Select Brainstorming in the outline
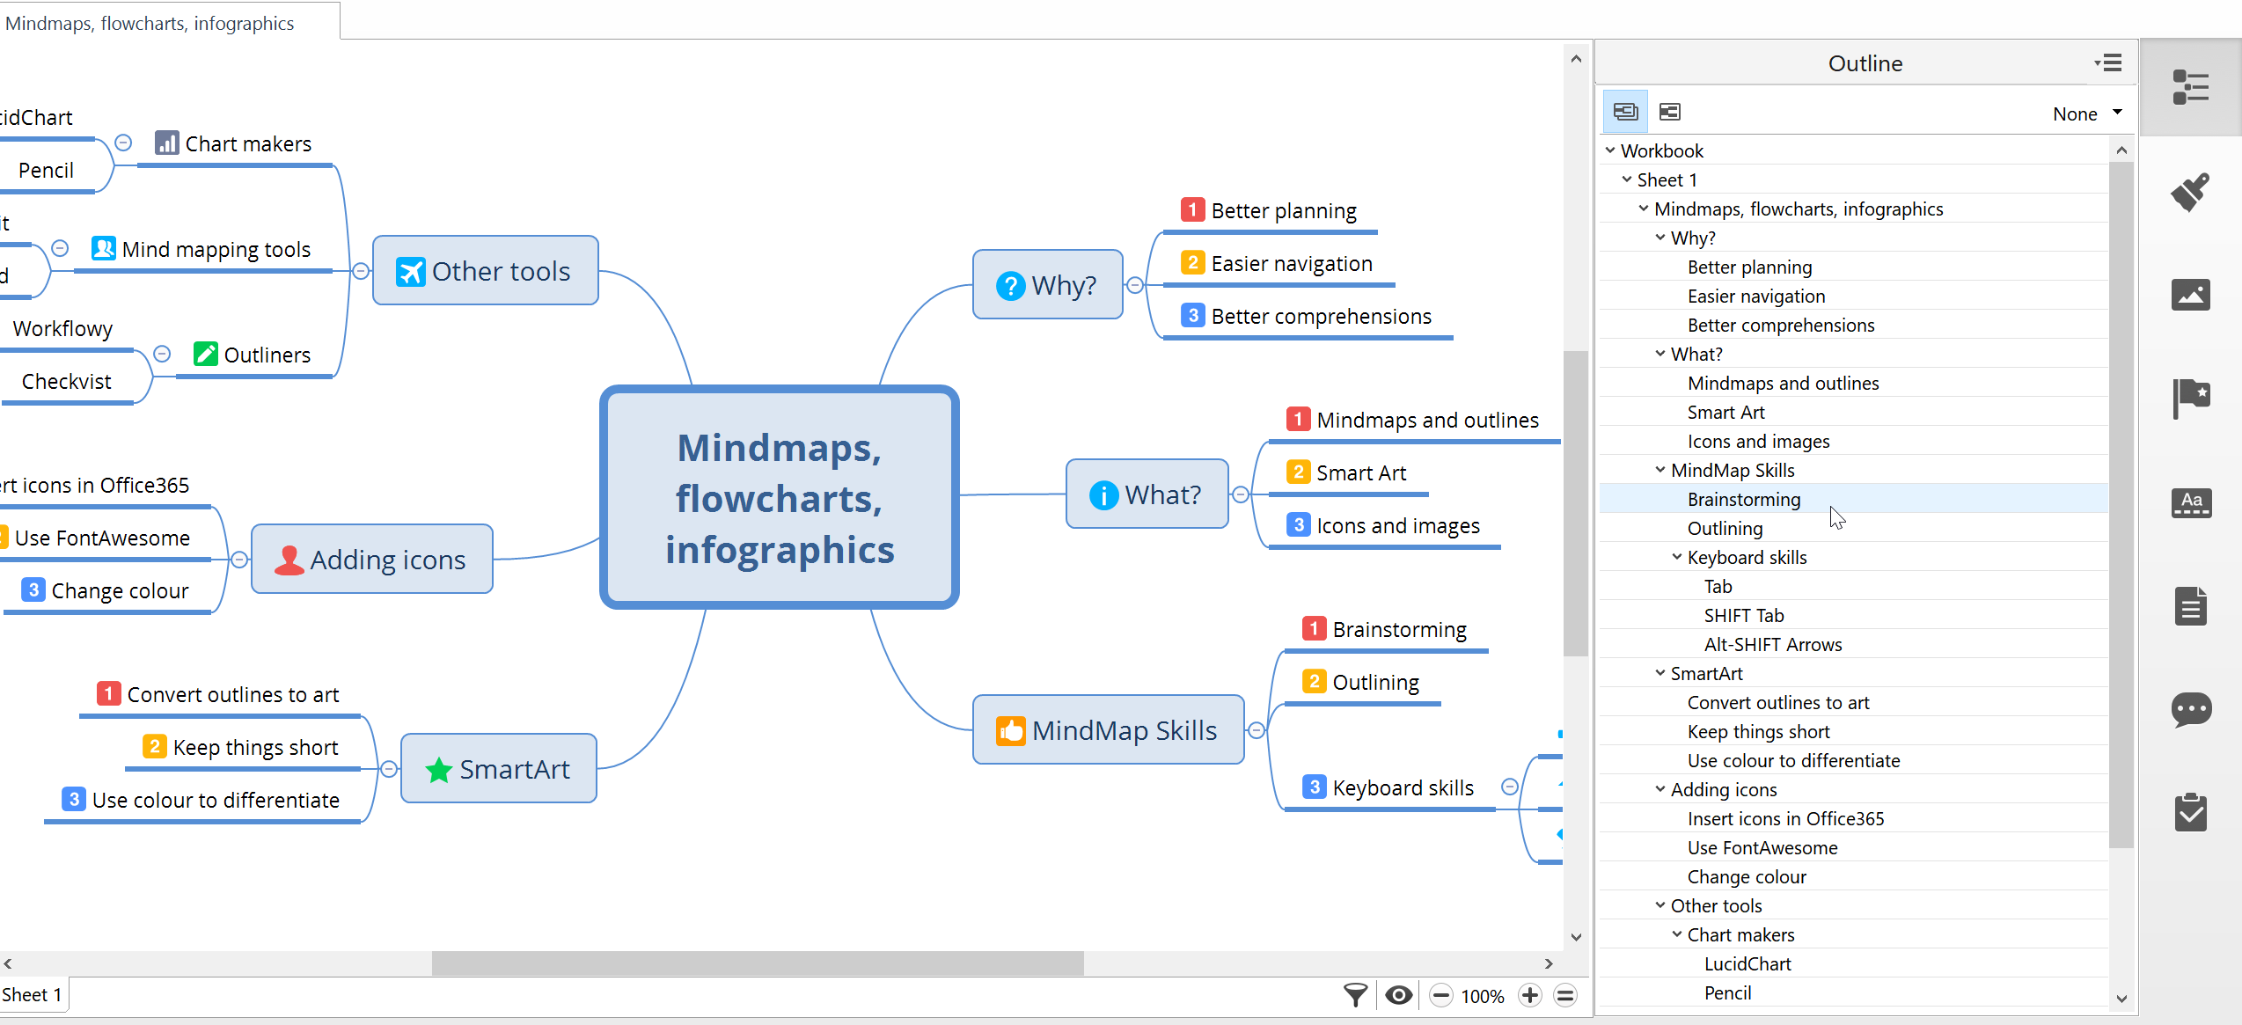2242x1025 pixels. point(1853,499)
